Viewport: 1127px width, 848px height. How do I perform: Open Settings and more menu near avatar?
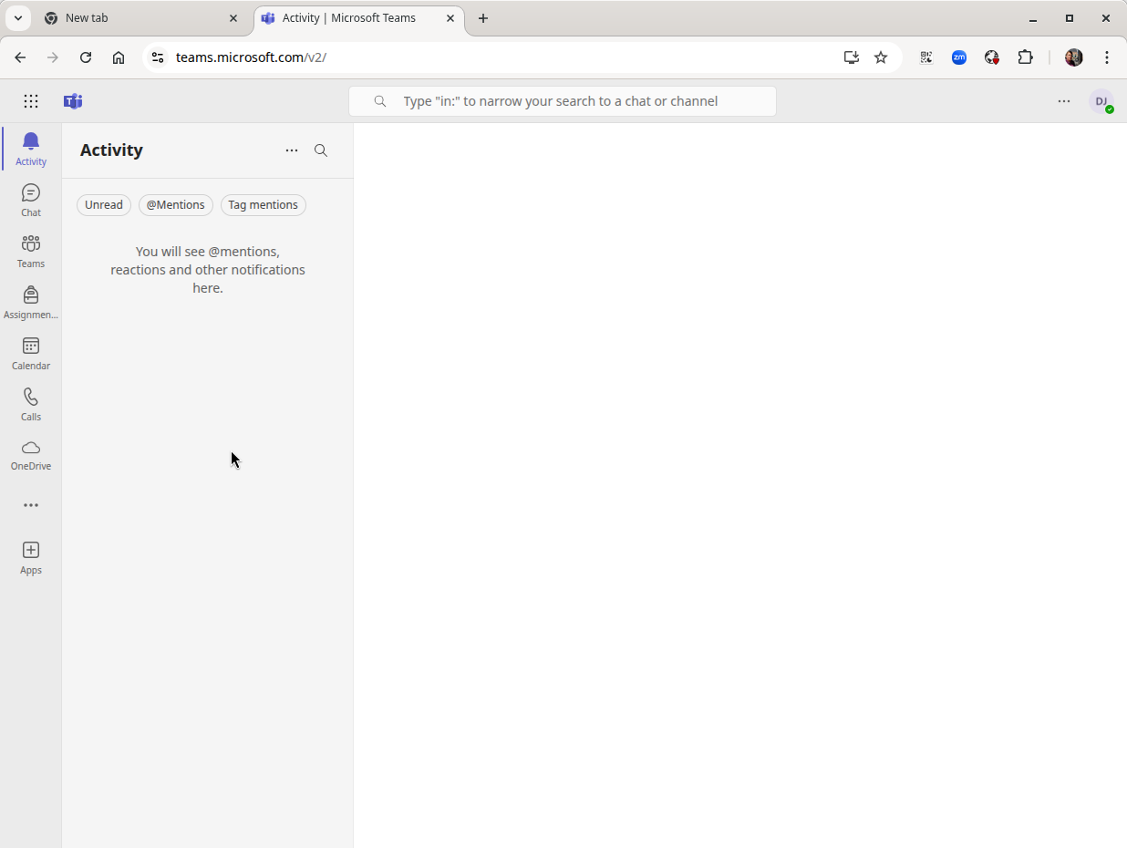[x=1064, y=101]
